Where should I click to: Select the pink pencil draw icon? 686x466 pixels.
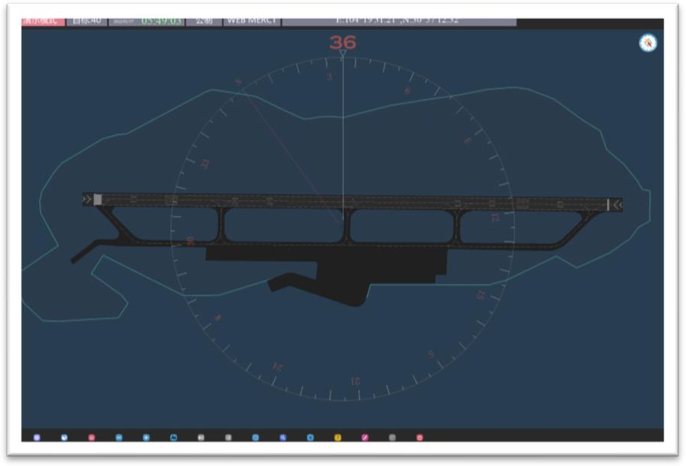[x=365, y=437]
